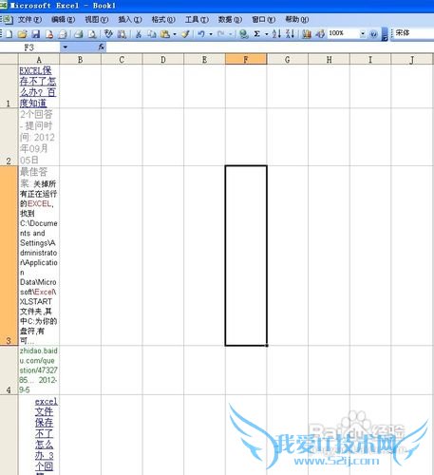Click the font name box showing 宋体

point(413,33)
